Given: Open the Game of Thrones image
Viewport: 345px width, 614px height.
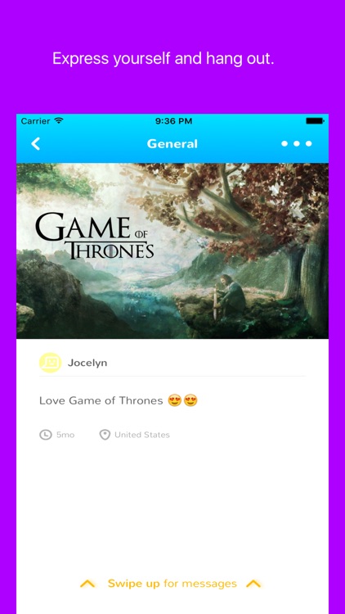Looking at the screenshot, I should click(172, 251).
